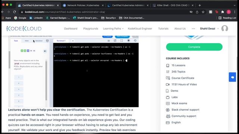Switch to the Network Policies | Kubernetes tab
Image resolution: width=239 pixels, height=134 pixels.
click(83, 5)
